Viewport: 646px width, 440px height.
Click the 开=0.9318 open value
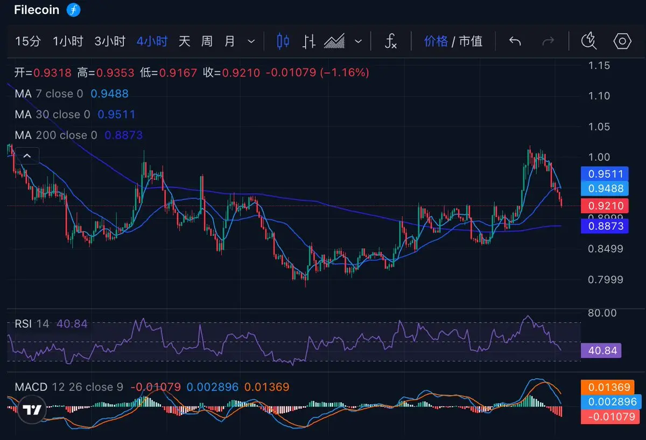click(x=43, y=72)
